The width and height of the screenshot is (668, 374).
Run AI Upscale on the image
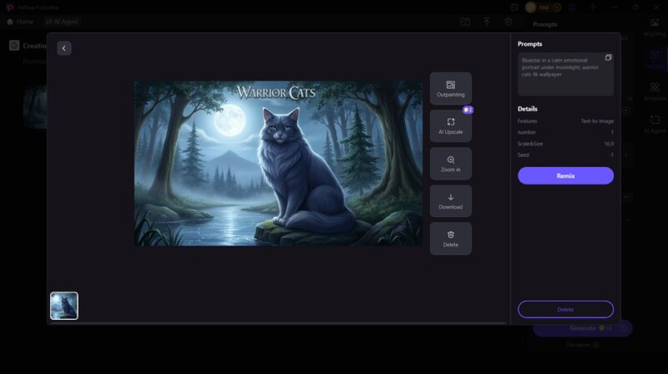(x=450, y=126)
